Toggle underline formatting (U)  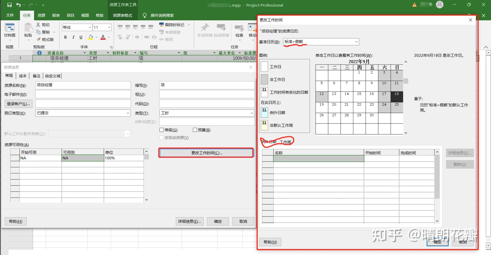(x=81, y=37)
